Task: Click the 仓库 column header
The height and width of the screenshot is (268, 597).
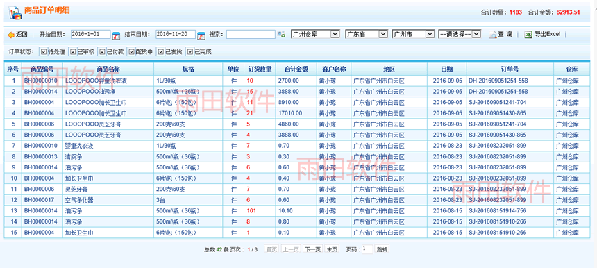Action: coord(571,69)
